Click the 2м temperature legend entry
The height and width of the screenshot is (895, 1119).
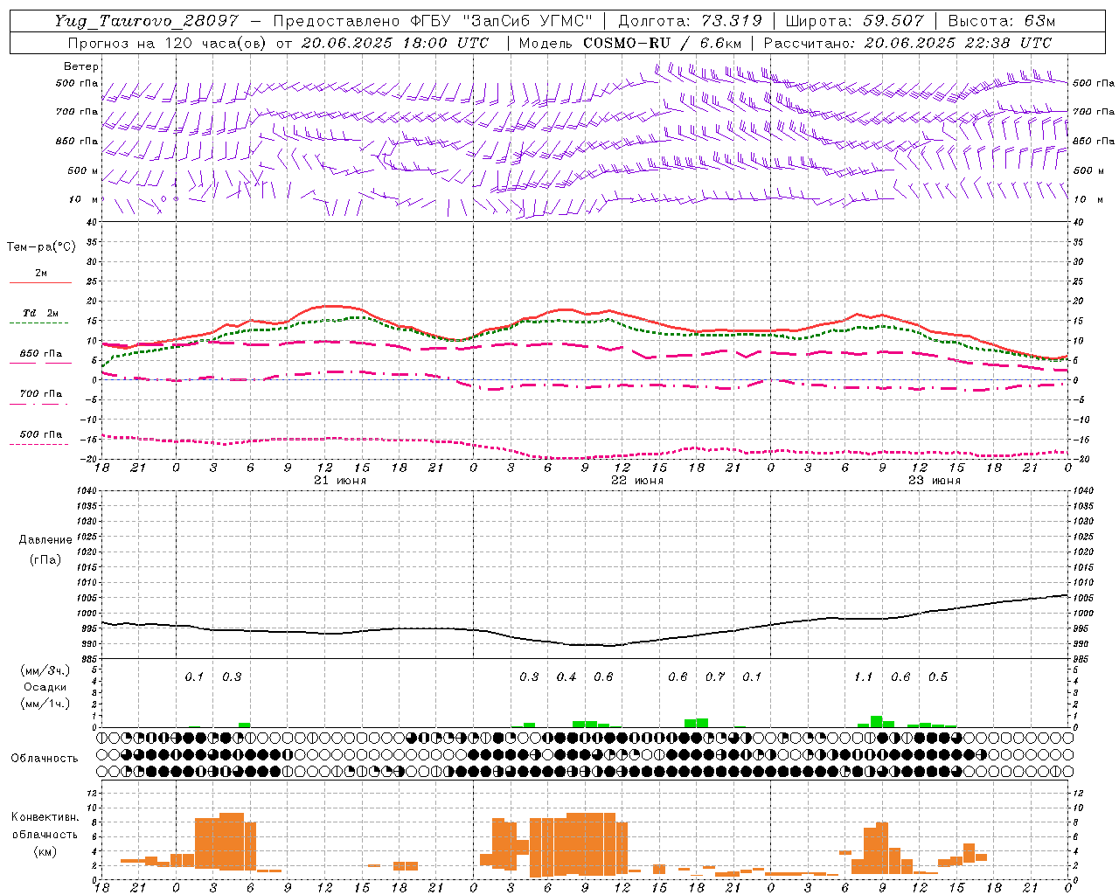[x=41, y=273]
